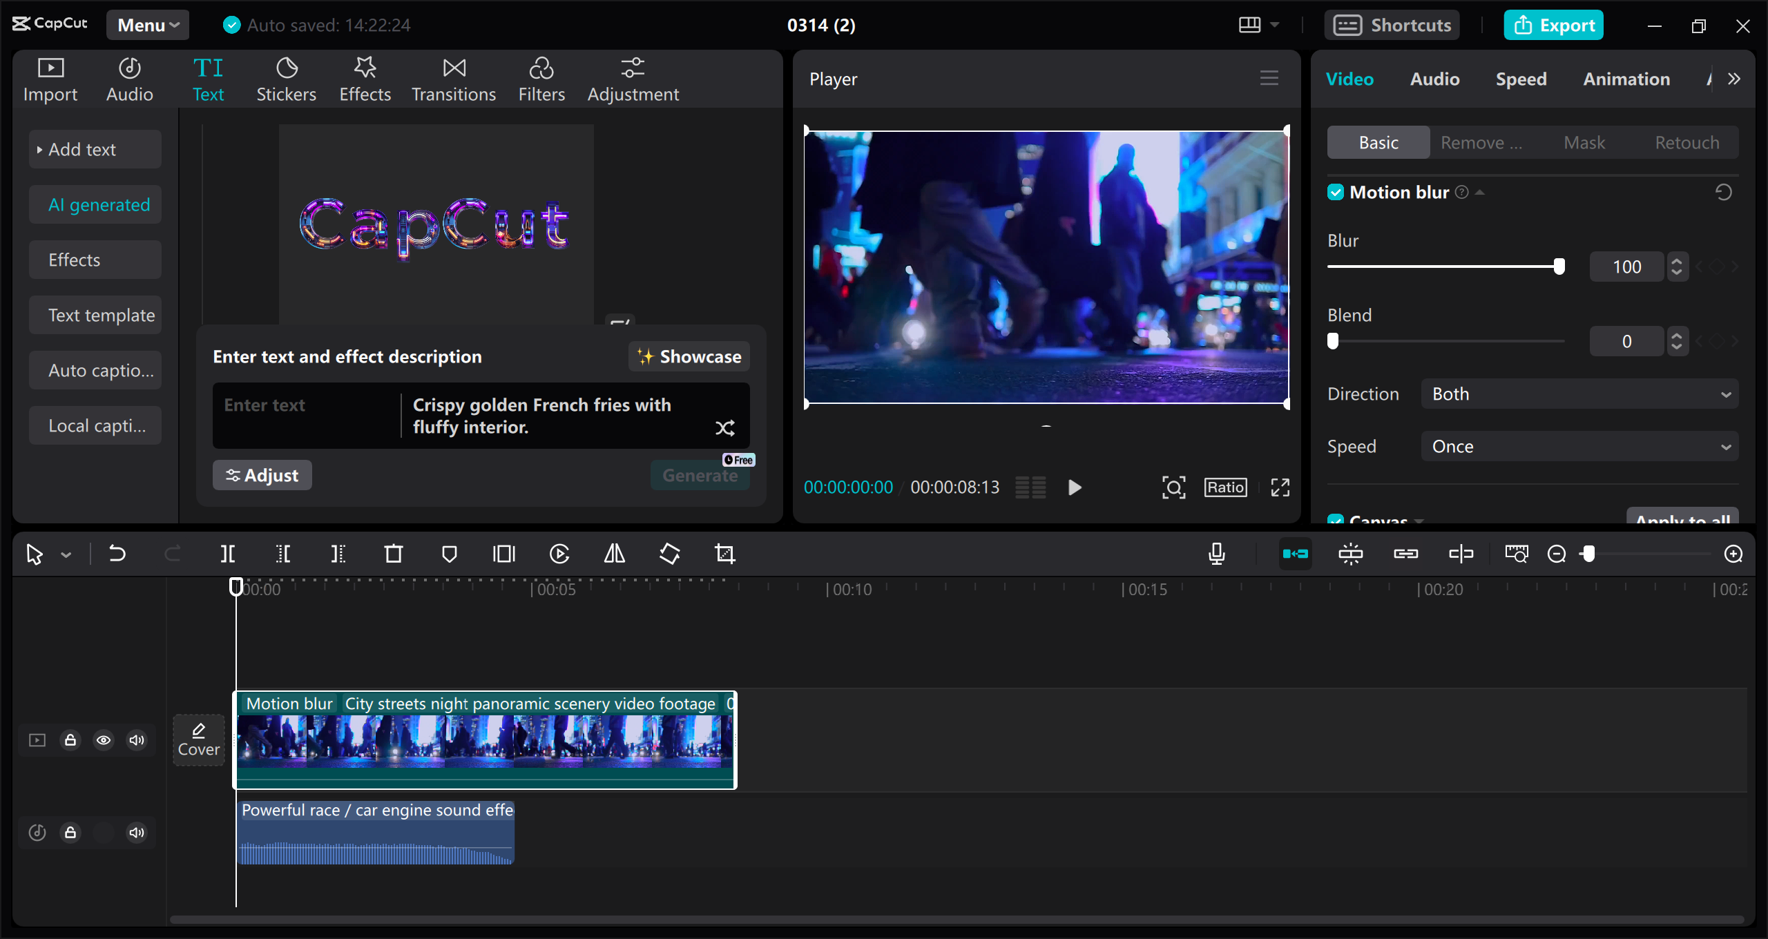
Task: Hide the video track with the eye toggle
Action: [104, 739]
